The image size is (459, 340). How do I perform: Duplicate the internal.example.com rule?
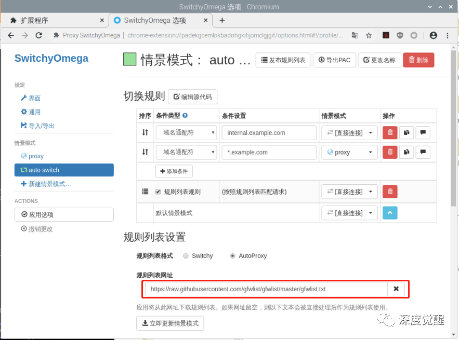coord(406,133)
